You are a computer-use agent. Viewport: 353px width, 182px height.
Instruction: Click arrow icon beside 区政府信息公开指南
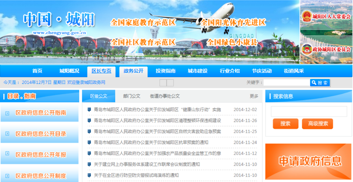click(7, 113)
